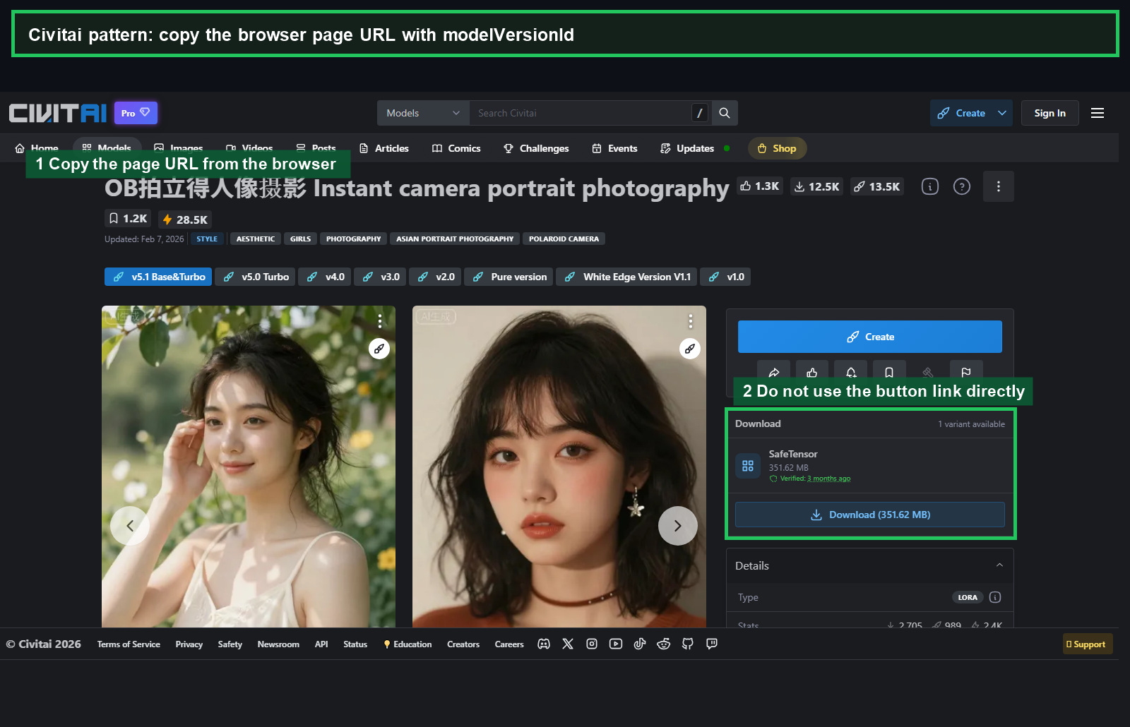Screen dimensions: 1130x727
Task: Click the remix brush icon on first image
Action: [x=379, y=349]
